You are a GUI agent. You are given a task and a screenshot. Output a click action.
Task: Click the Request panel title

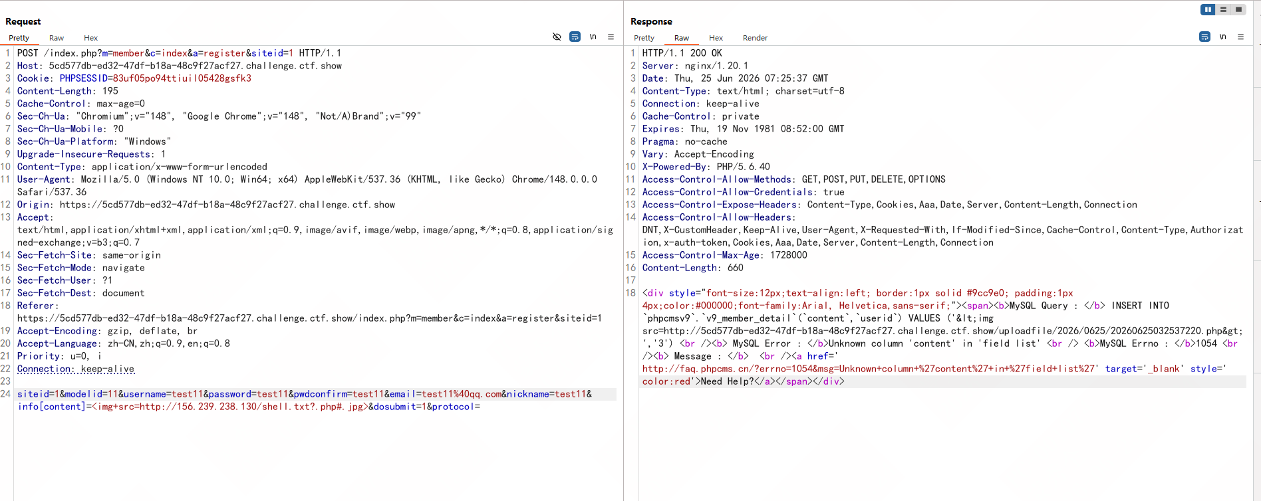coord(23,21)
